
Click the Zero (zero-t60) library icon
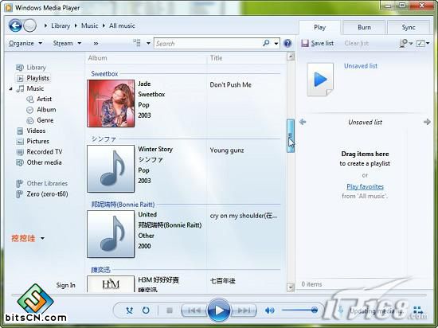(x=19, y=193)
